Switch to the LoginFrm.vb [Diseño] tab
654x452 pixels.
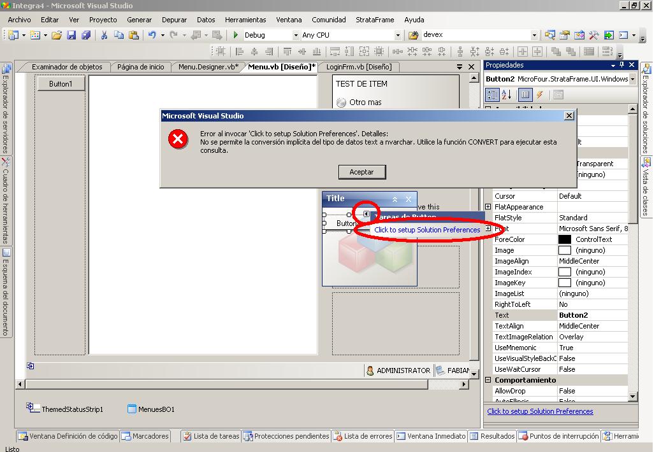click(359, 66)
